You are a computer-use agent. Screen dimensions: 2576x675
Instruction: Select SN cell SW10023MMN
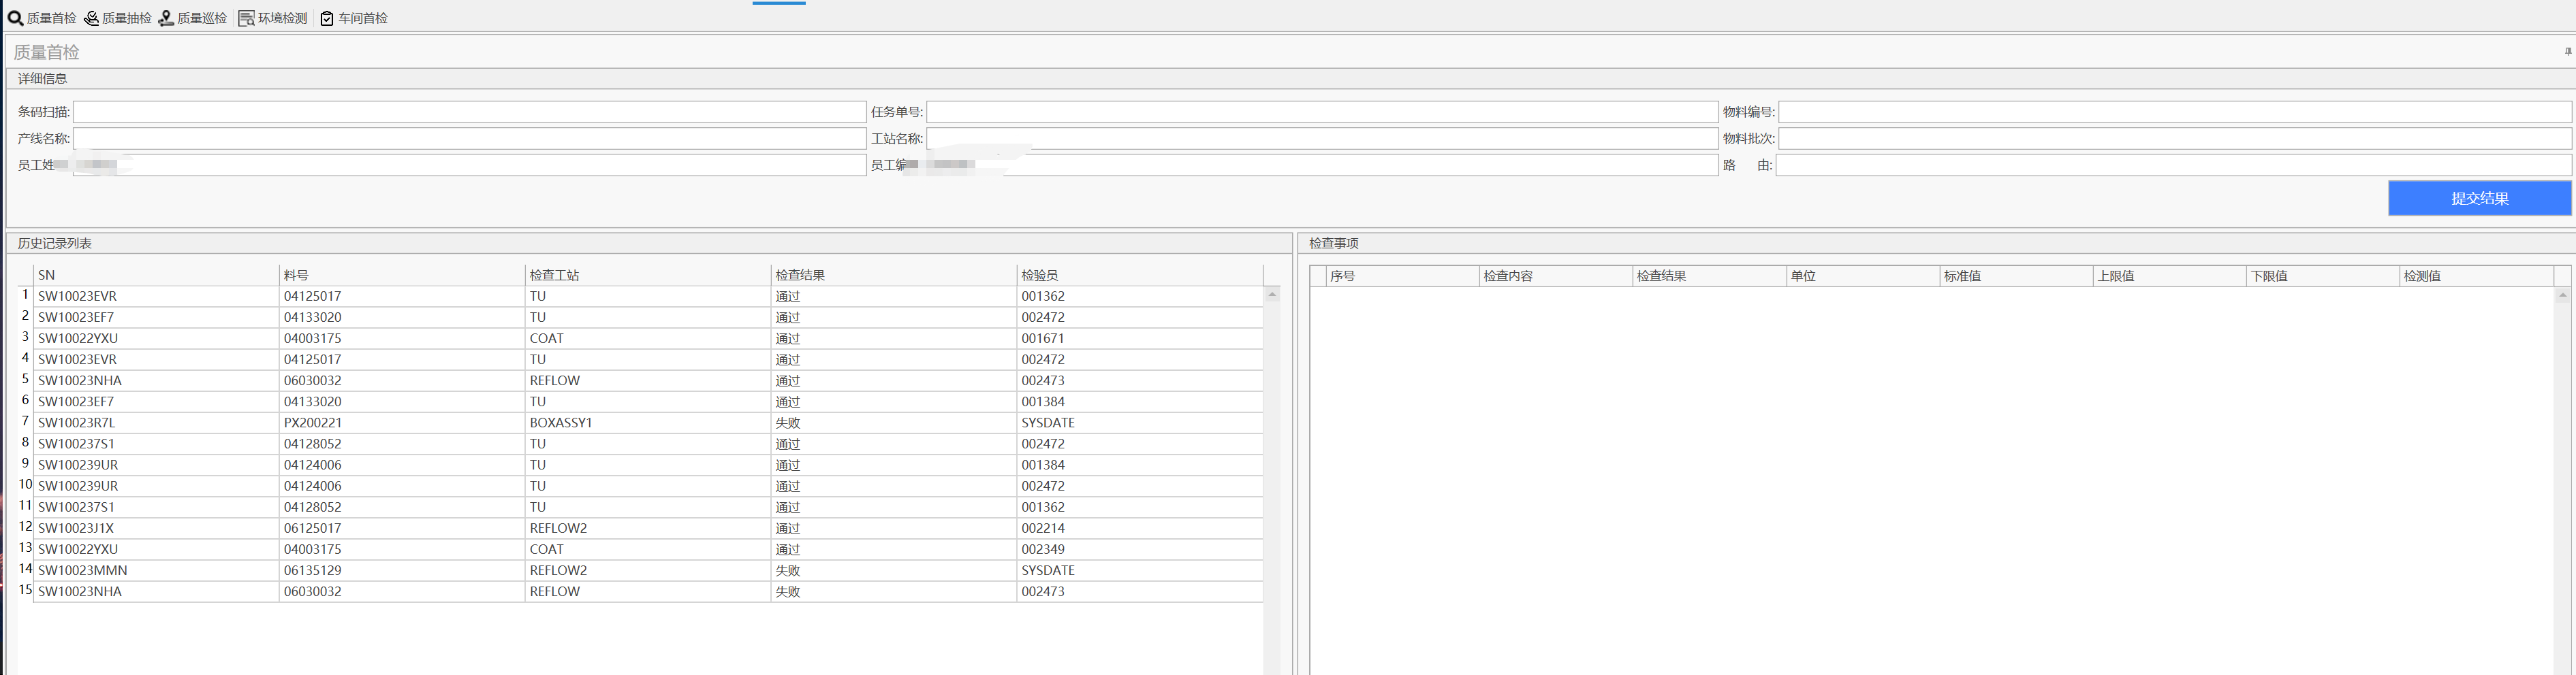click(156, 570)
